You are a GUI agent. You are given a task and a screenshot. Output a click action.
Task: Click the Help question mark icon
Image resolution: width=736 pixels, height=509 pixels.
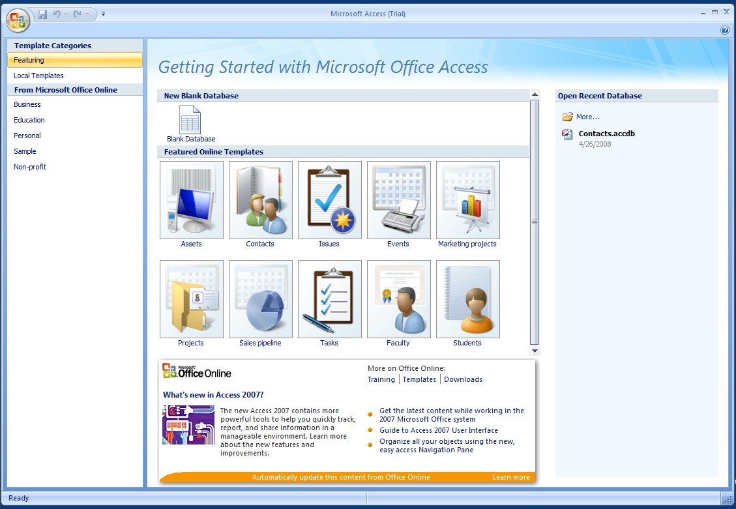tap(725, 31)
